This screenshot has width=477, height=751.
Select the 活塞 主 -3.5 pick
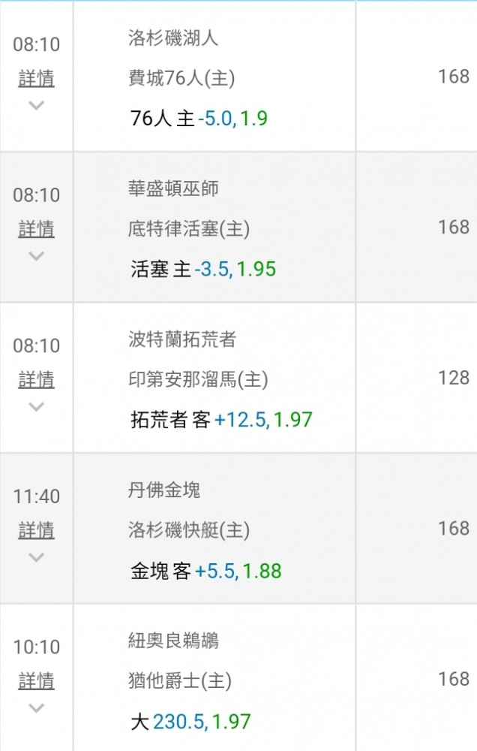coord(203,269)
